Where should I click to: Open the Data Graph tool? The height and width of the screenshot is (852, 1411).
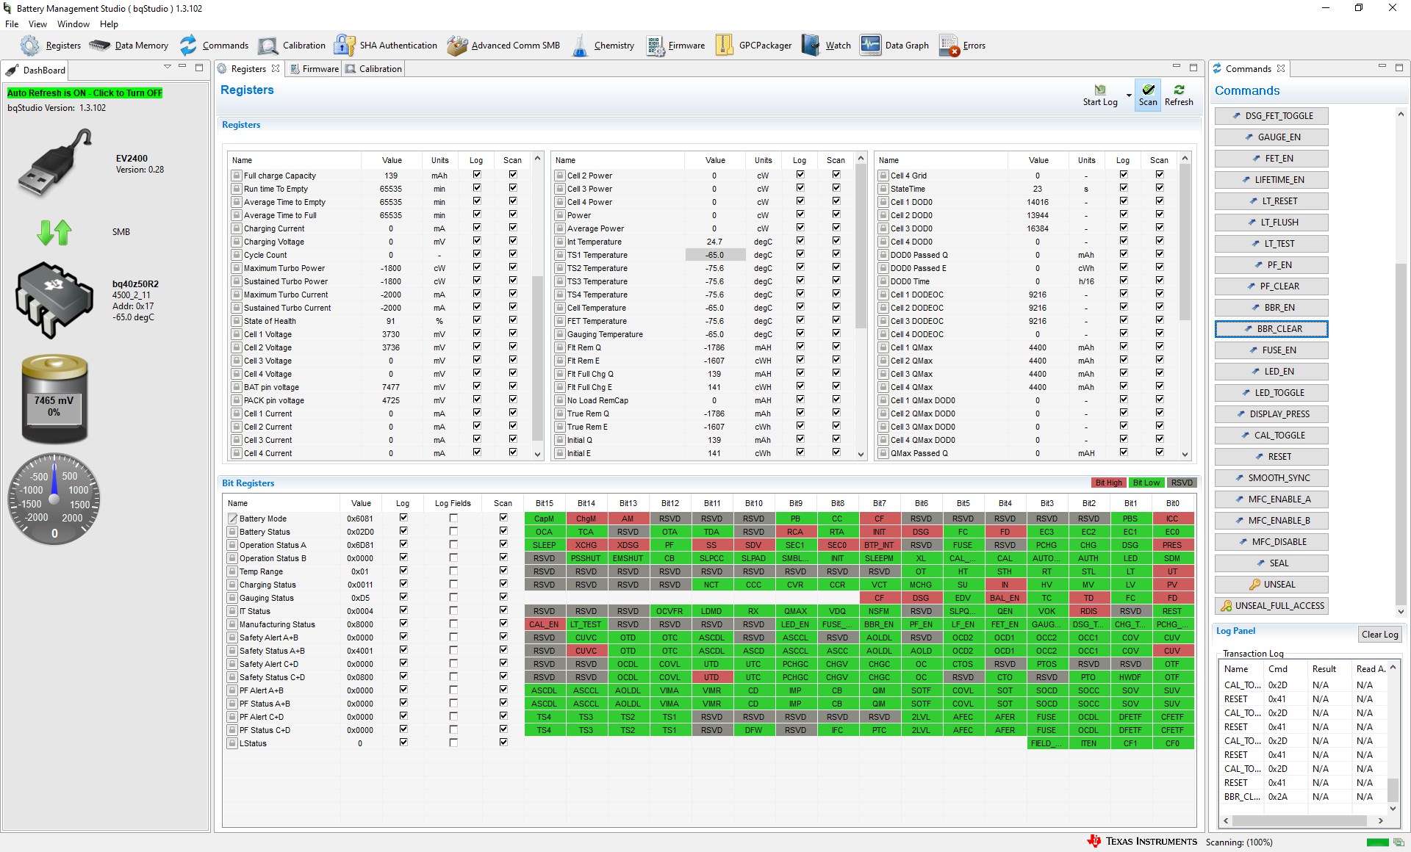pyautogui.click(x=895, y=46)
